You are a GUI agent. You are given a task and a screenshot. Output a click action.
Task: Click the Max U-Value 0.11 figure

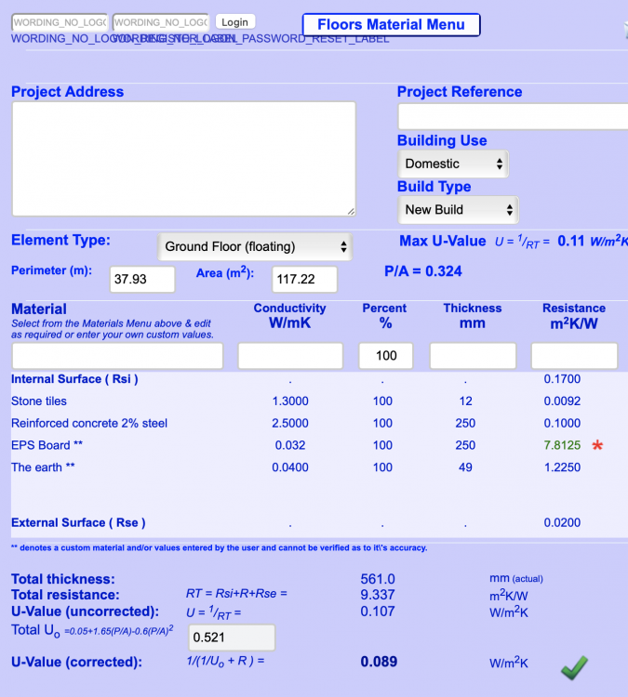pyautogui.click(x=571, y=241)
